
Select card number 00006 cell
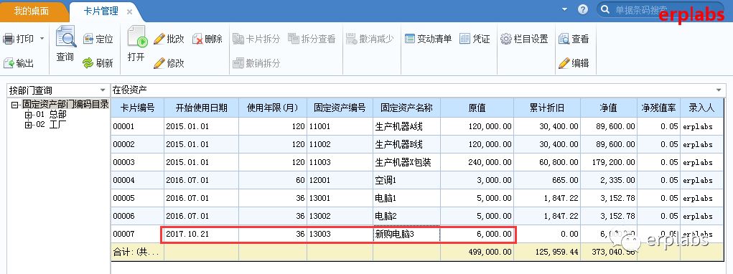tap(137, 216)
